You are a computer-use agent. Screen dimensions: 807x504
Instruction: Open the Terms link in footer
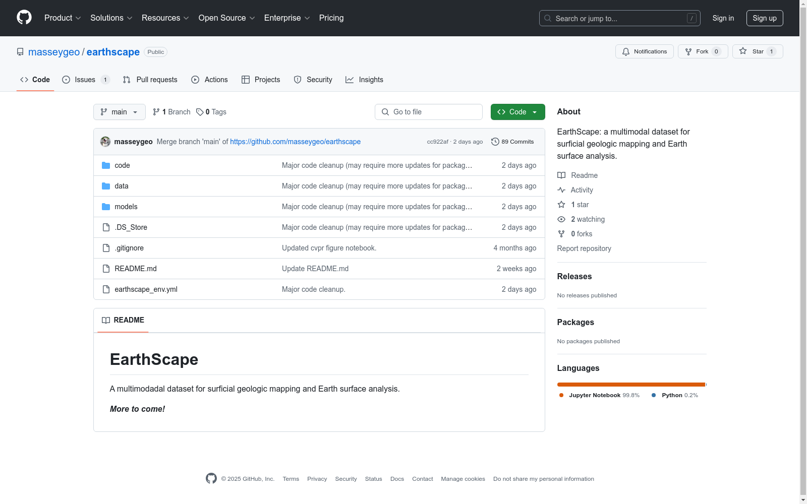[291, 479]
